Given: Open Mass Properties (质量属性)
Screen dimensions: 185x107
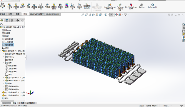Looking at the screenshot, I should click(x=34, y=6).
